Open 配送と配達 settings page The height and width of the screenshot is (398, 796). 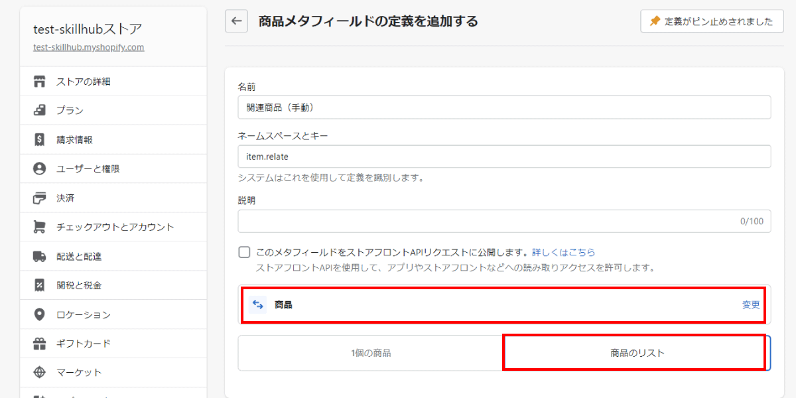113,256
